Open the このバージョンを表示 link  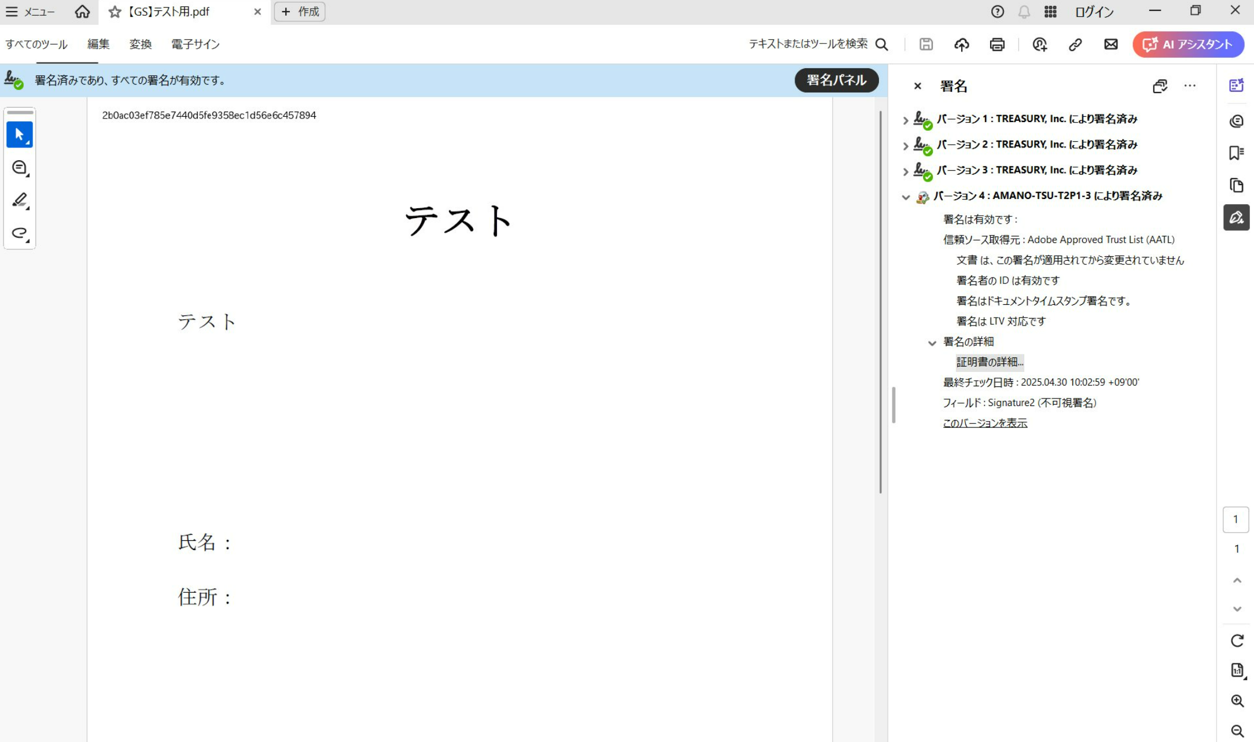pyautogui.click(x=984, y=423)
